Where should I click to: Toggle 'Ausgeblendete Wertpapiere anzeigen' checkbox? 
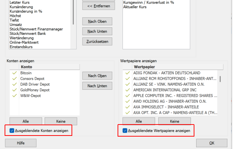[125, 131]
